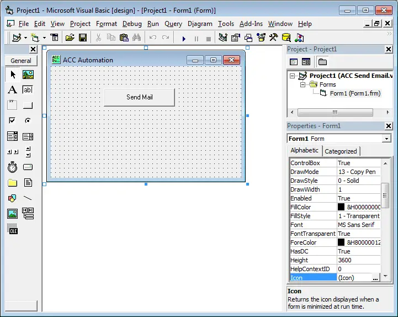Open the Form Layout Window icon
Viewport: 398px width, 317px height.
[x=248, y=38]
